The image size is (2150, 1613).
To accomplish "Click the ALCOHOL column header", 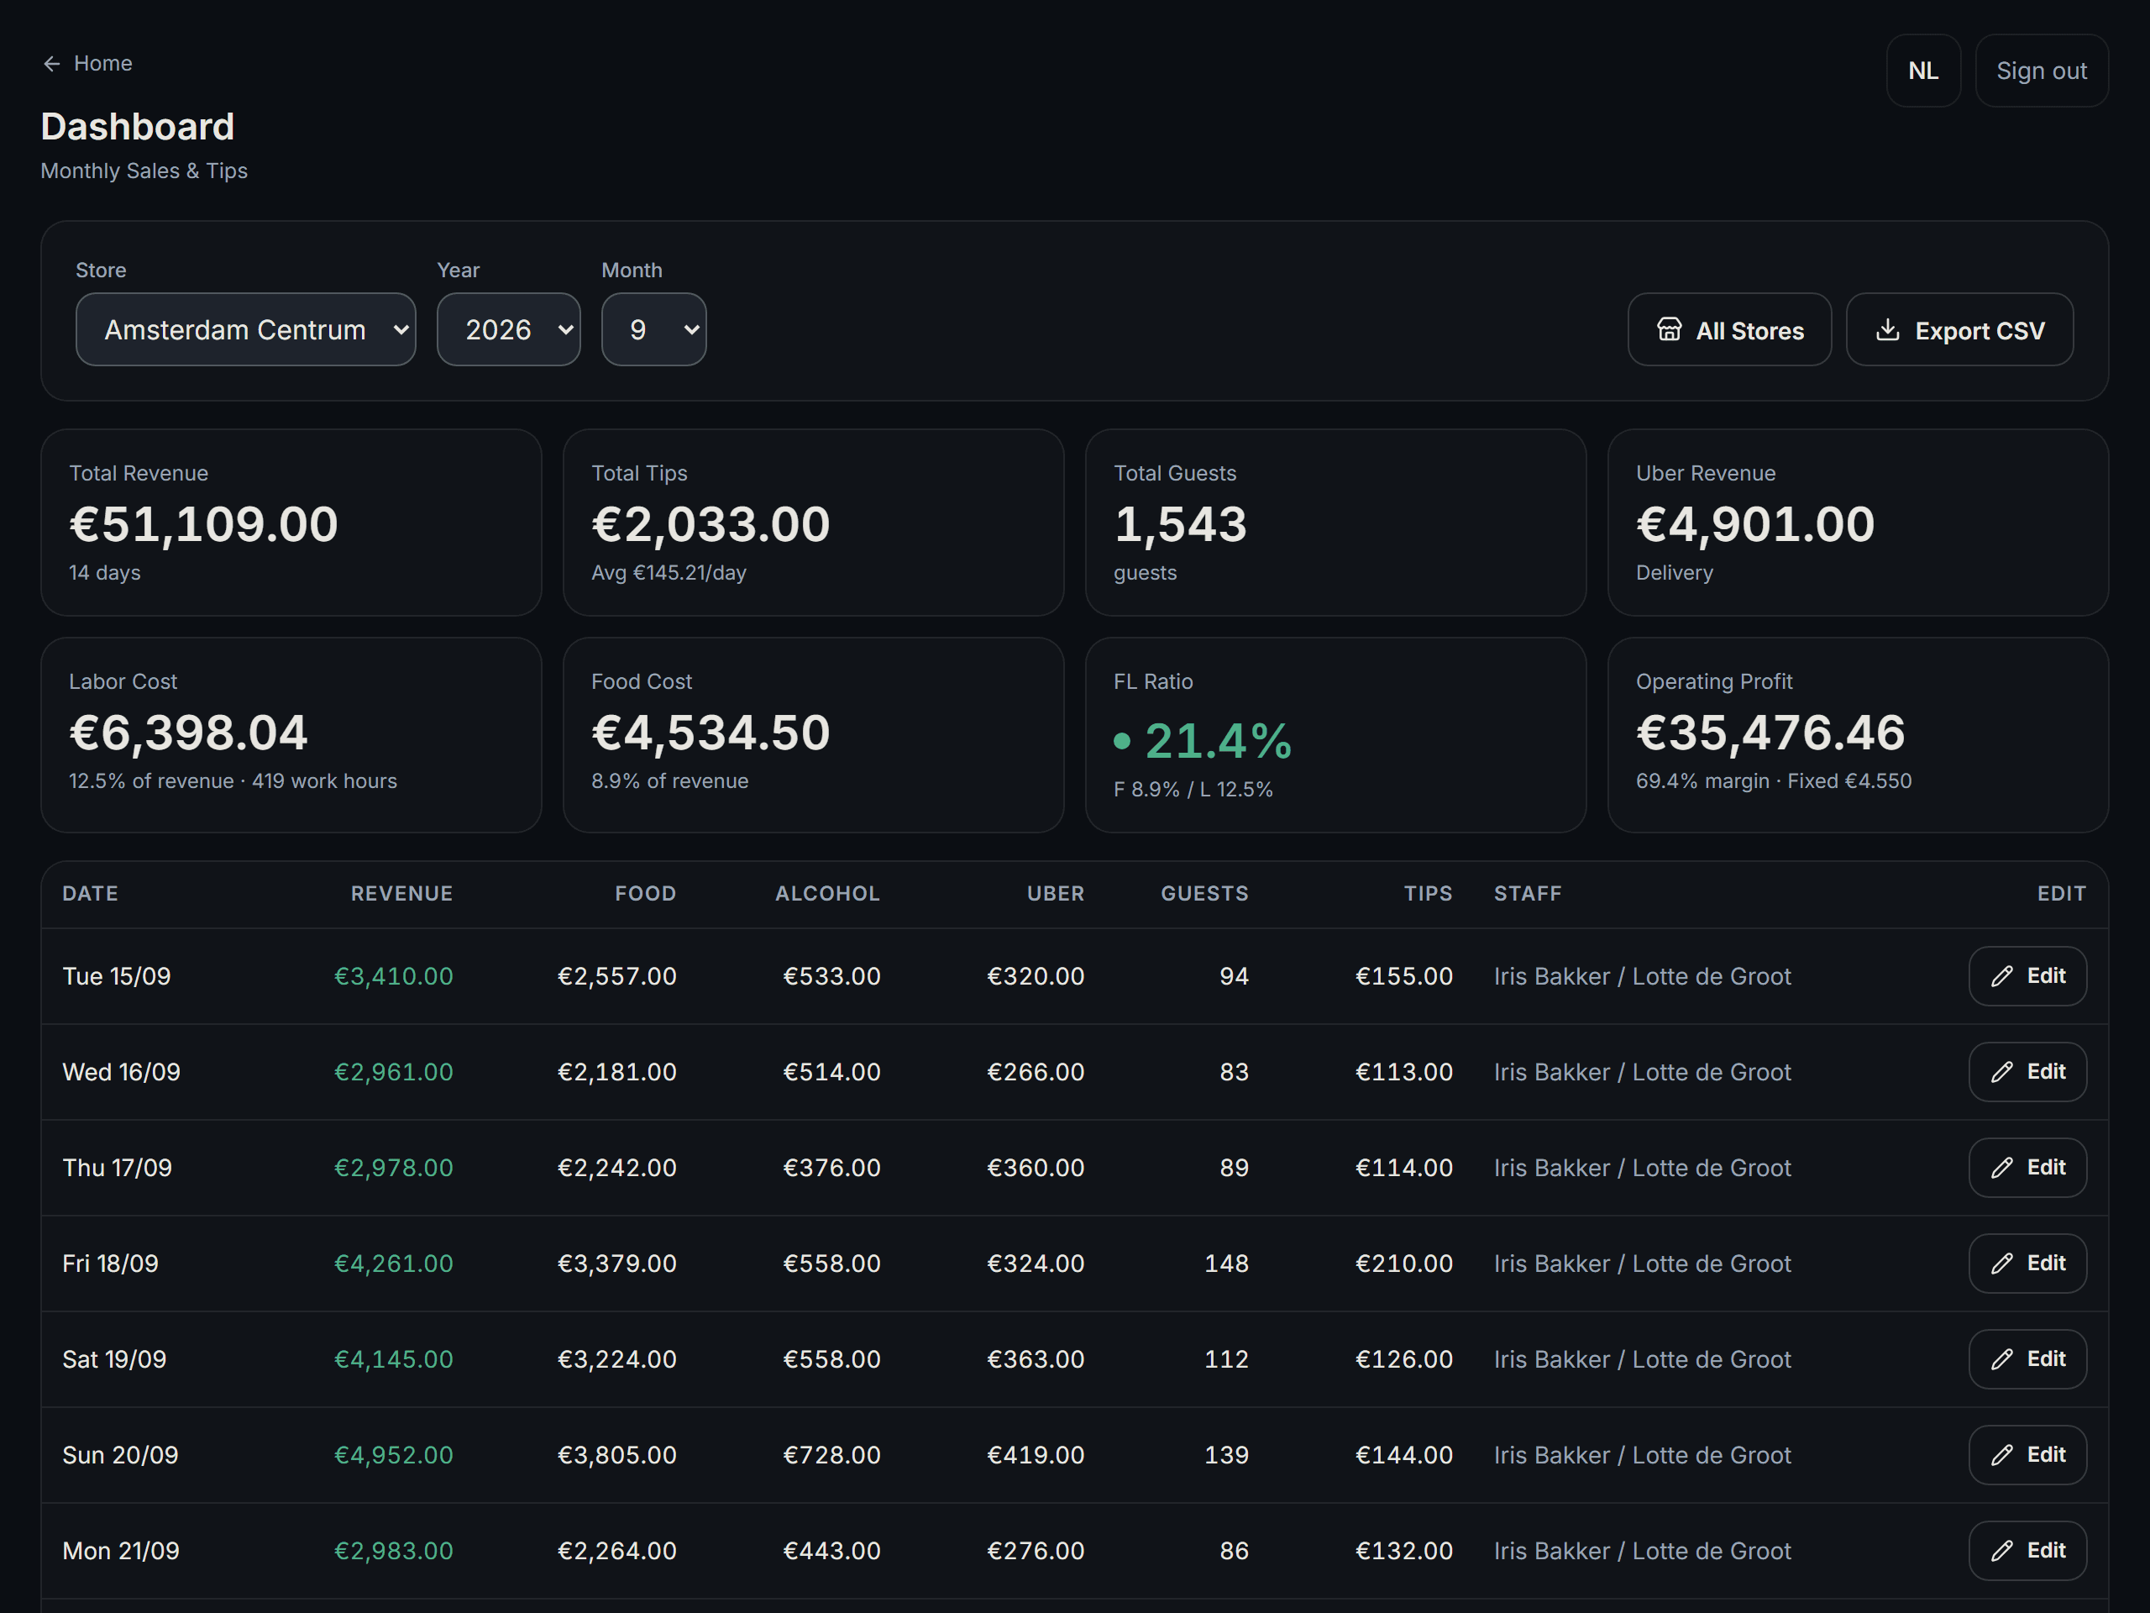I will point(827,894).
